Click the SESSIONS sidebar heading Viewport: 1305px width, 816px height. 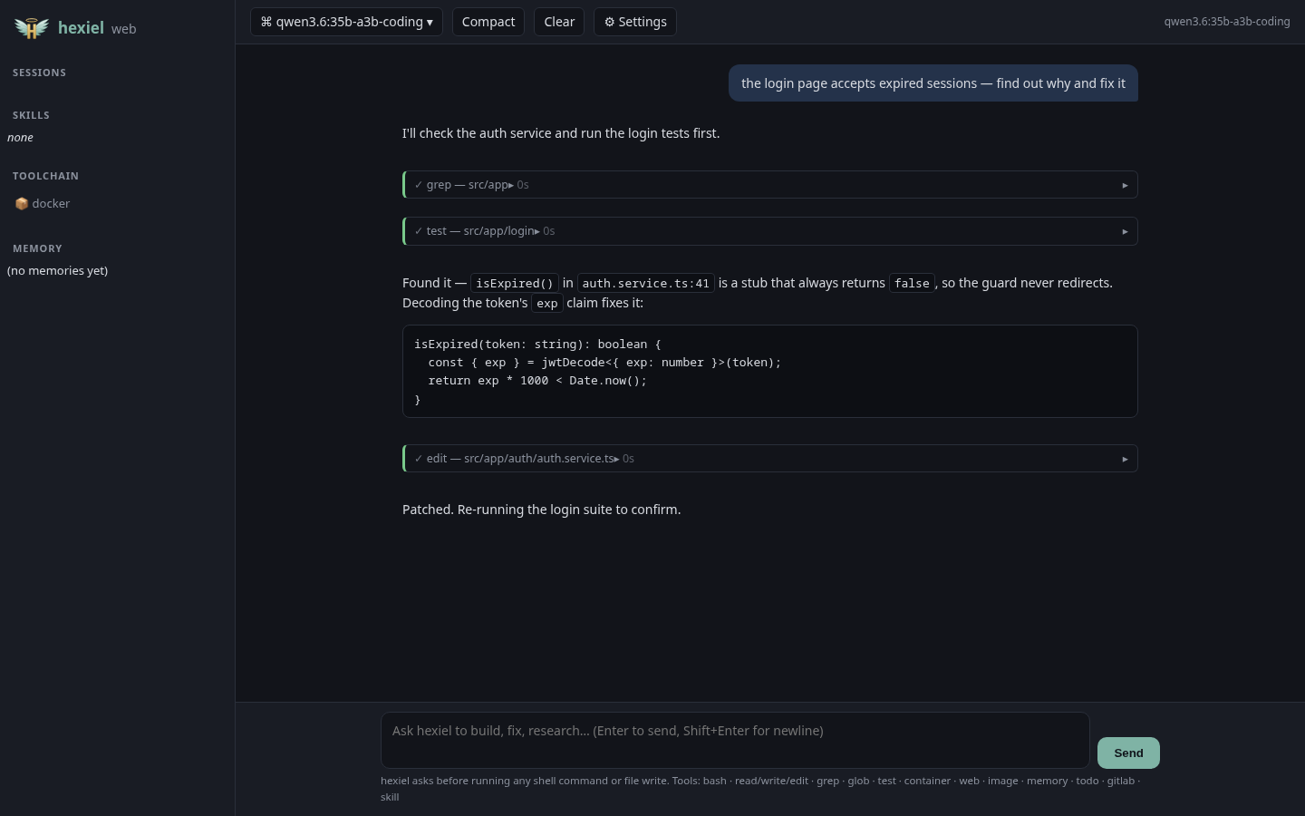[x=39, y=73]
